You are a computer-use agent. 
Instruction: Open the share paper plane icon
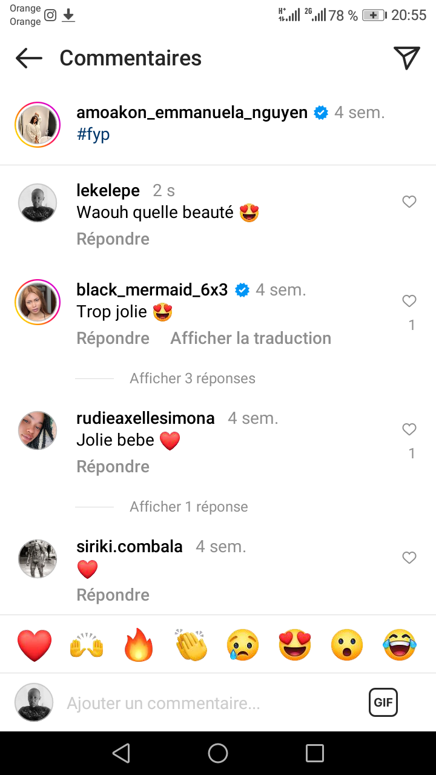click(x=407, y=58)
